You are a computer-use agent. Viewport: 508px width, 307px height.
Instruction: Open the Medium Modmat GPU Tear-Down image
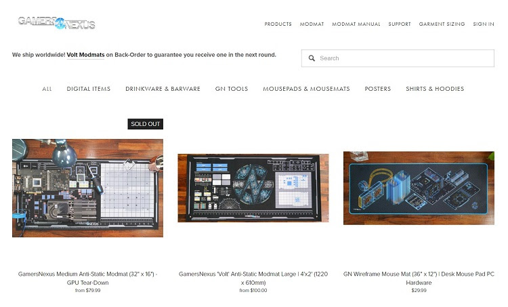(88, 188)
